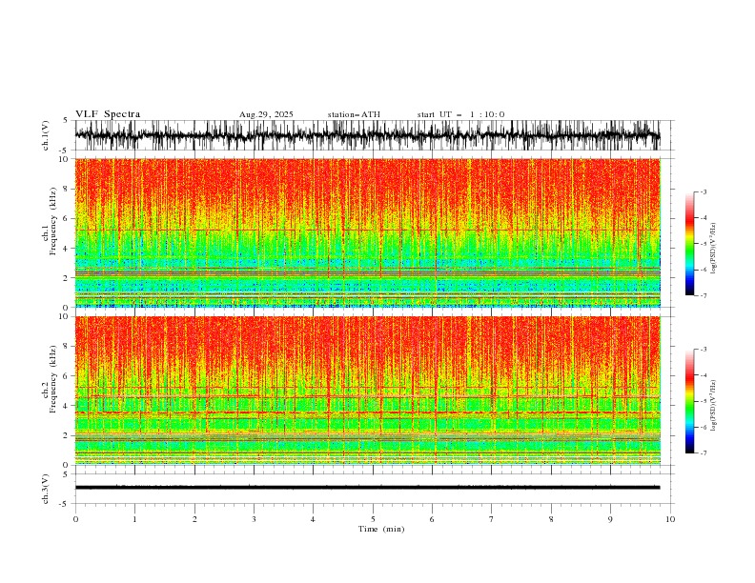Click the -5 tick on ch.3(V) axis
The width and height of the screenshot is (755, 583).
tap(65, 504)
